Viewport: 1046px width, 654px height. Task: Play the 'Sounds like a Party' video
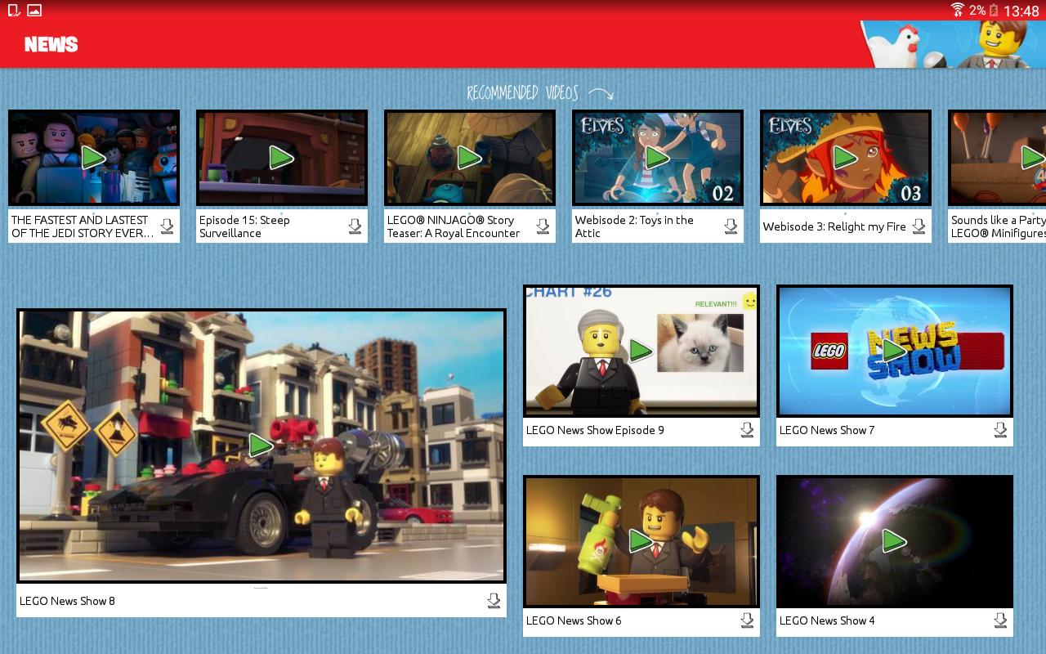coord(1033,157)
